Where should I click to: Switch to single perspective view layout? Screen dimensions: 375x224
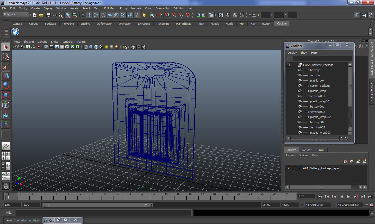(x=6, y=146)
